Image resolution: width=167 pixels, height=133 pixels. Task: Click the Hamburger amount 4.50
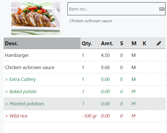[105, 55]
